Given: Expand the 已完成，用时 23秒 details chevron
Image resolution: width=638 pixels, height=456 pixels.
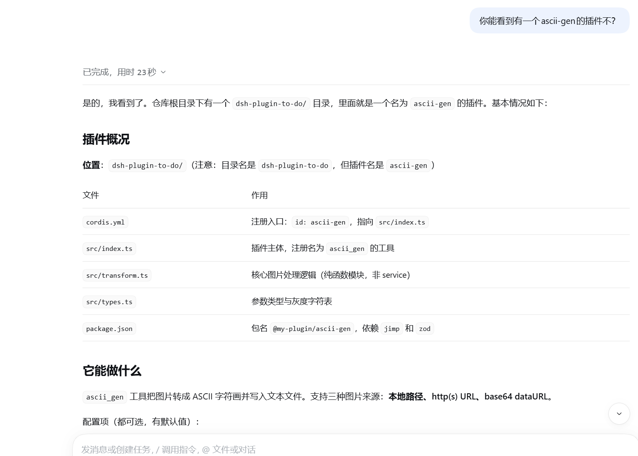Looking at the screenshot, I should (163, 72).
